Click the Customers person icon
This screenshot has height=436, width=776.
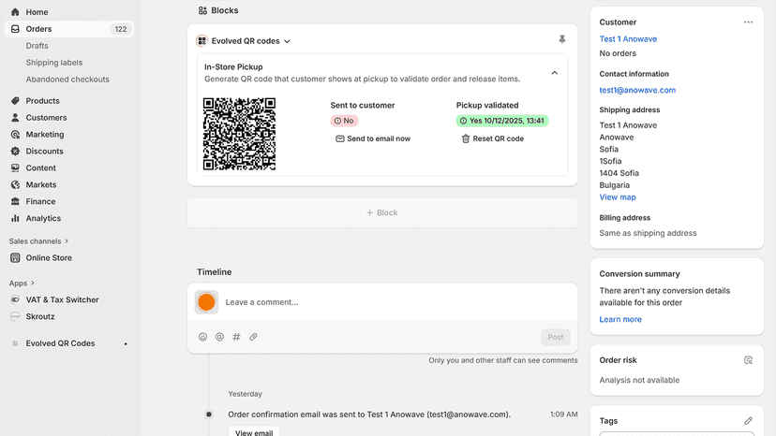click(x=15, y=118)
